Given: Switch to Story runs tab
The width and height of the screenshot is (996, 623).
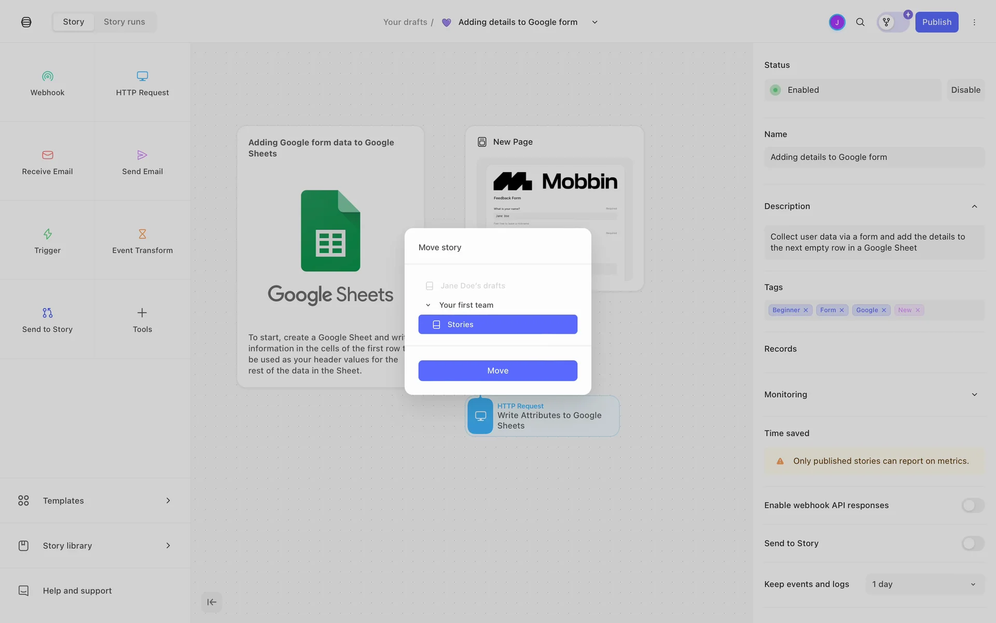Looking at the screenshot, I should pos(124,22).
